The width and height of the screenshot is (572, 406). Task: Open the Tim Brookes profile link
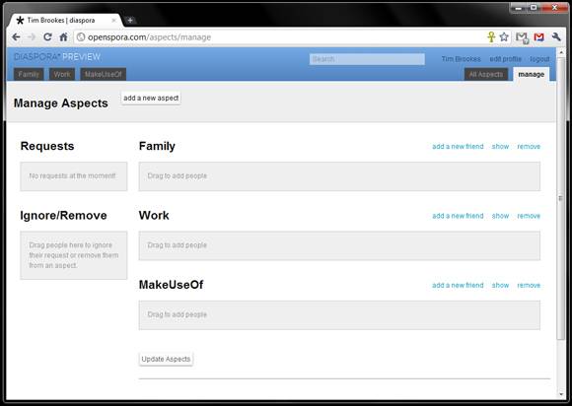coord(462,59)
